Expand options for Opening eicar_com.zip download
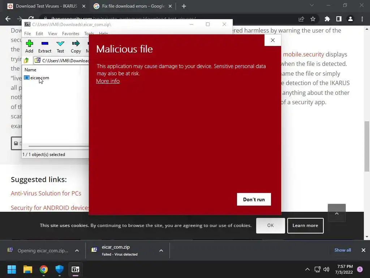The height and width of the screenshot is (278, 370). point(77,250)
